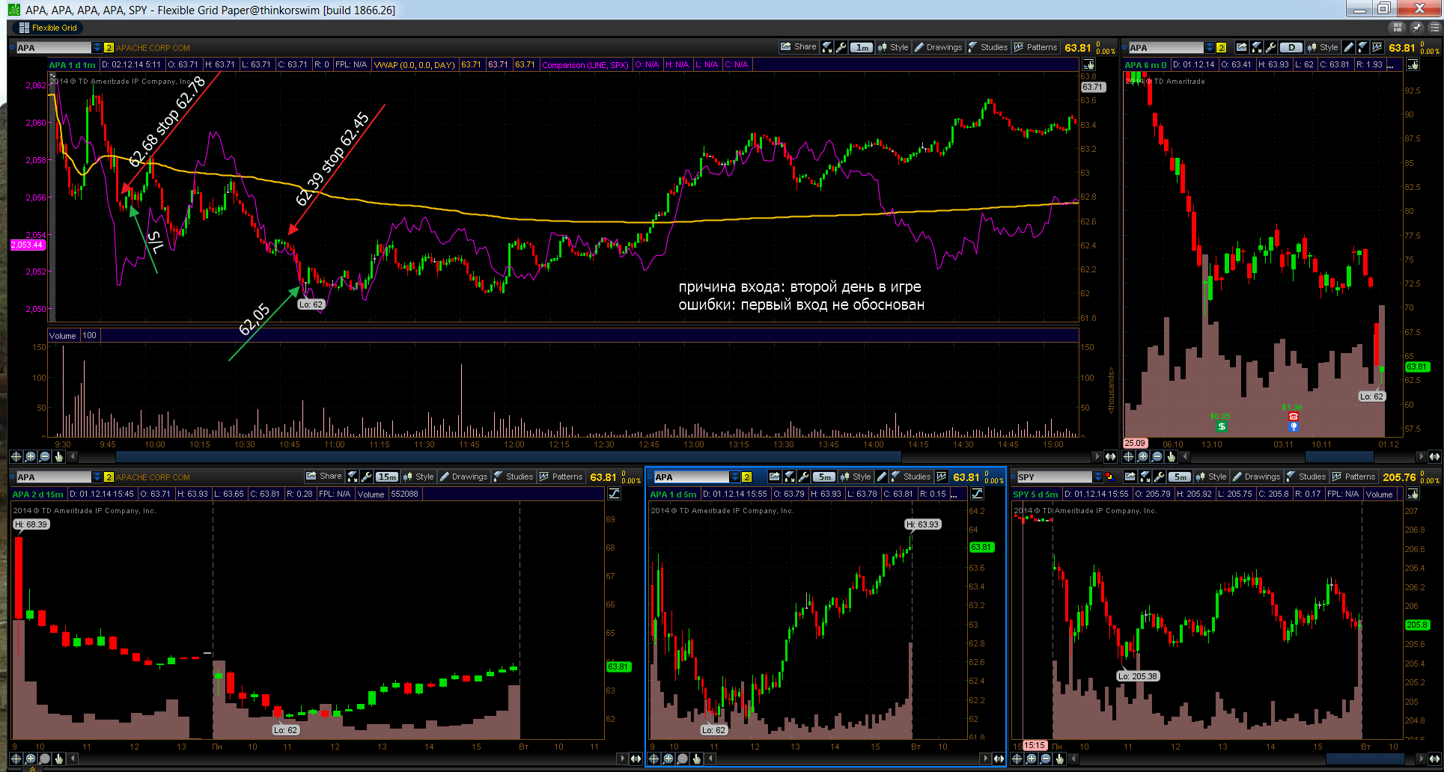Zoom in top 1-minute chart

[30, 456]
